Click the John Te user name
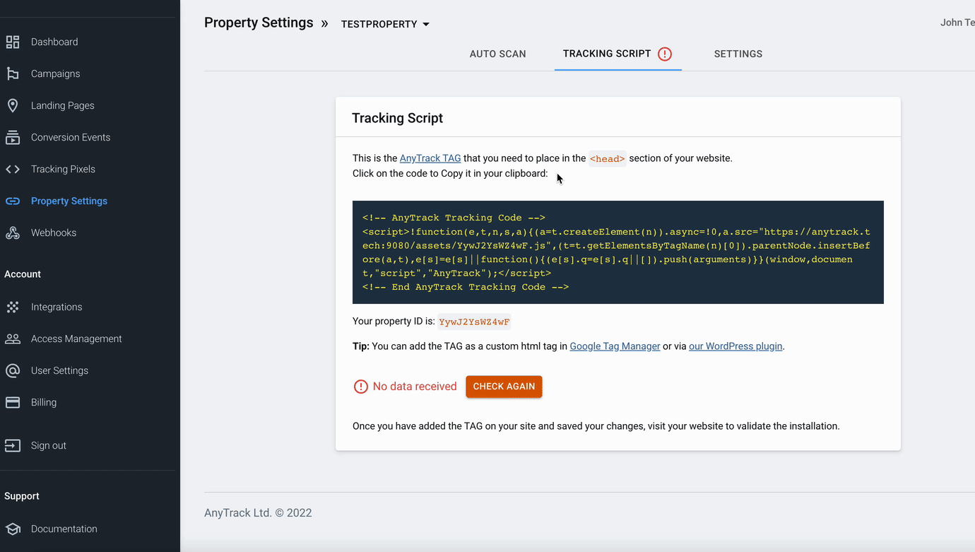Screen dimensions: 975x552 click(957, 23)
